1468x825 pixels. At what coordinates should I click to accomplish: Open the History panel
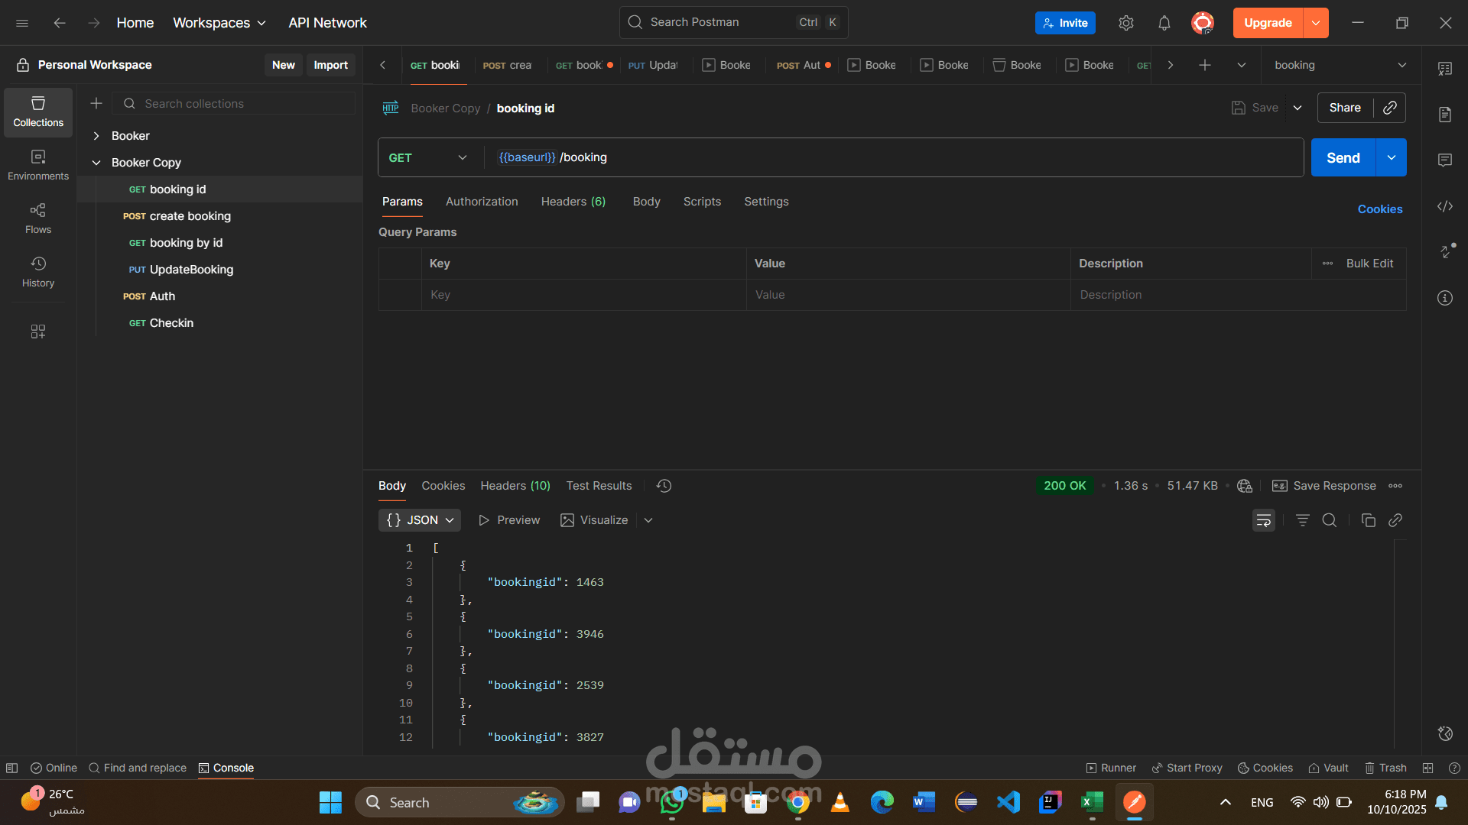tap(37, 271)
